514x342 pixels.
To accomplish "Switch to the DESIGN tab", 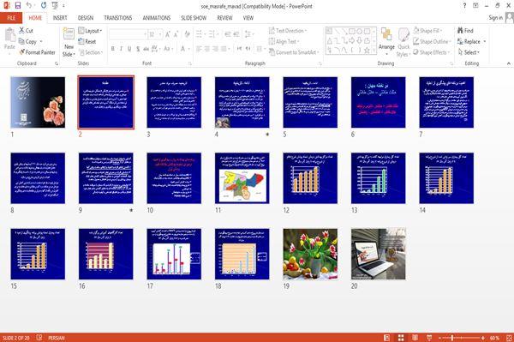I will coord(86,18).
